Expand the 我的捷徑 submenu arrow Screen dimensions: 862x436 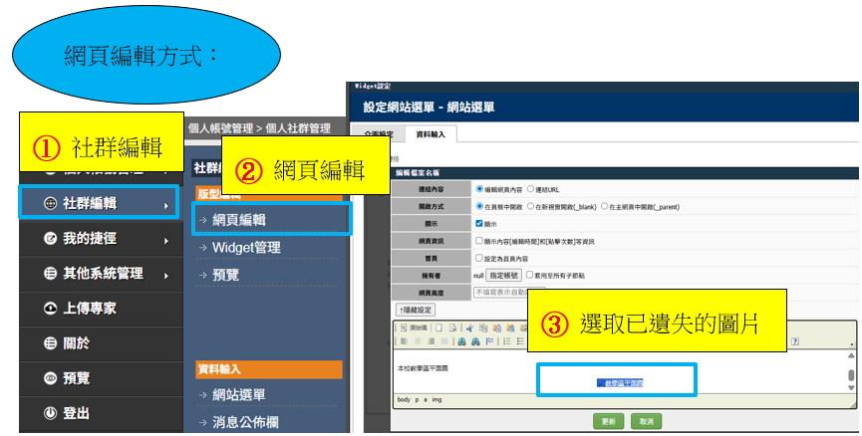pos(165,240)
